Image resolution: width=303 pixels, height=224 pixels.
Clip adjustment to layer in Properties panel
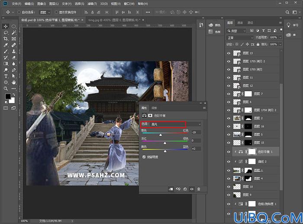click(x=171, y=189)
